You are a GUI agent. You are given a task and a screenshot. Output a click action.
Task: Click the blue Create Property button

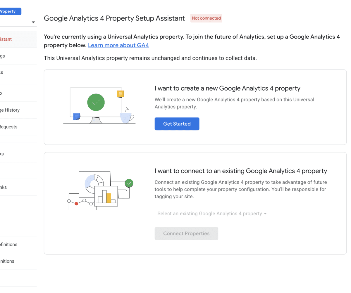coord(9,11)
